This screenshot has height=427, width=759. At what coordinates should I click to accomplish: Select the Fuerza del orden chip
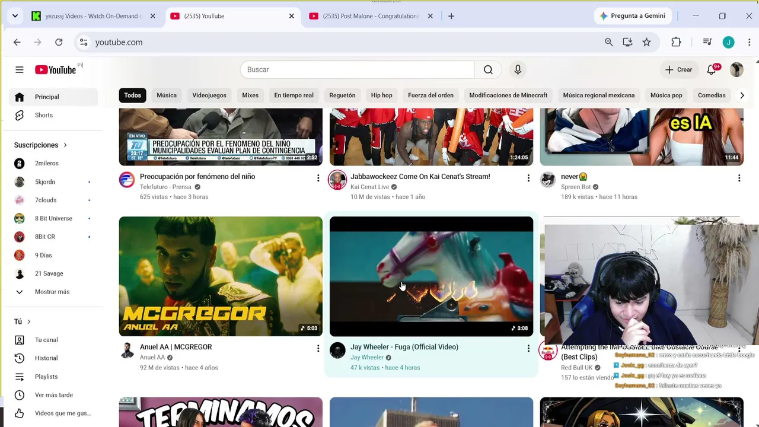pyautogui.click(x=430, y=95)
